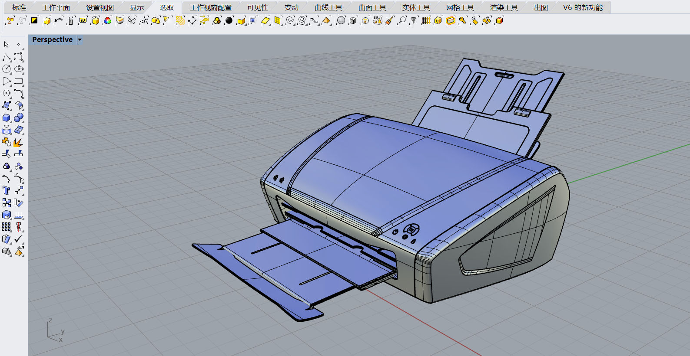Open the 设置视图 toolbar tab
Screen dimensions: 690x356
click(x=100, y=7)
